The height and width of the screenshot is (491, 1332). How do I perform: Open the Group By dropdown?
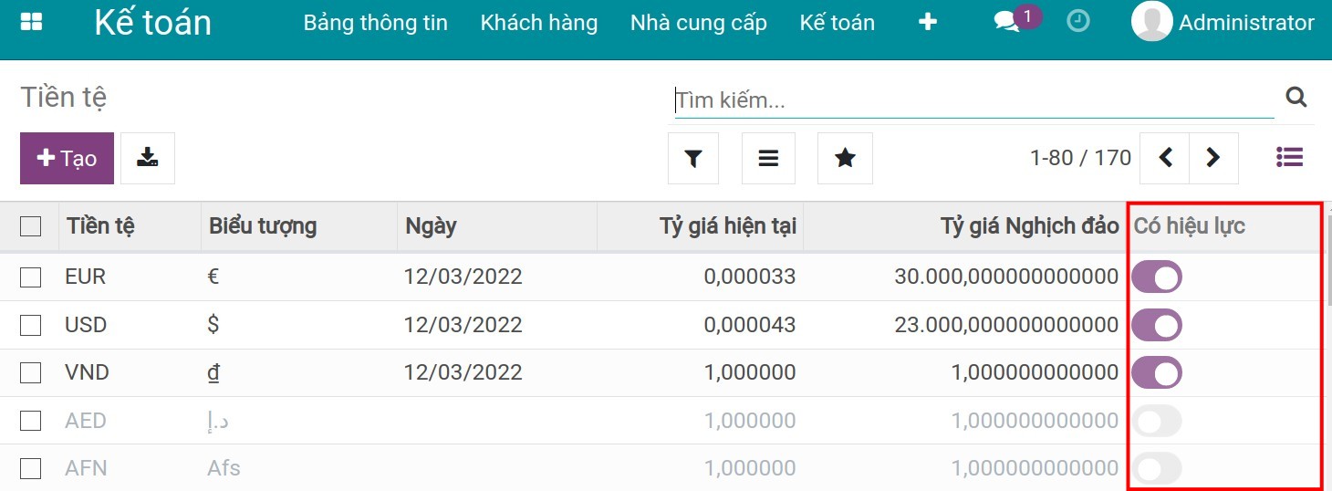(768, 158)
